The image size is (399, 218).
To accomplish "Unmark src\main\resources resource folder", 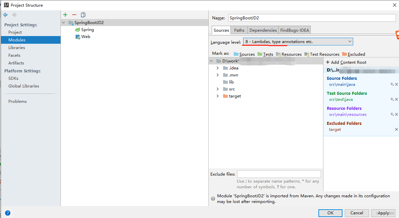I will [396, 114].
